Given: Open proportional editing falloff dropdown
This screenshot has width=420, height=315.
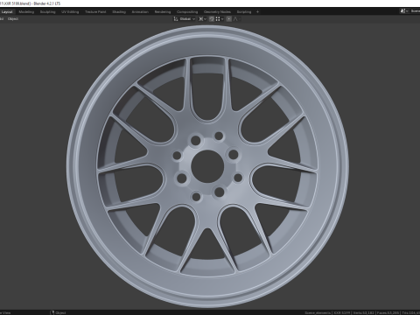Looking at the screenshot, I should point(237,19).
